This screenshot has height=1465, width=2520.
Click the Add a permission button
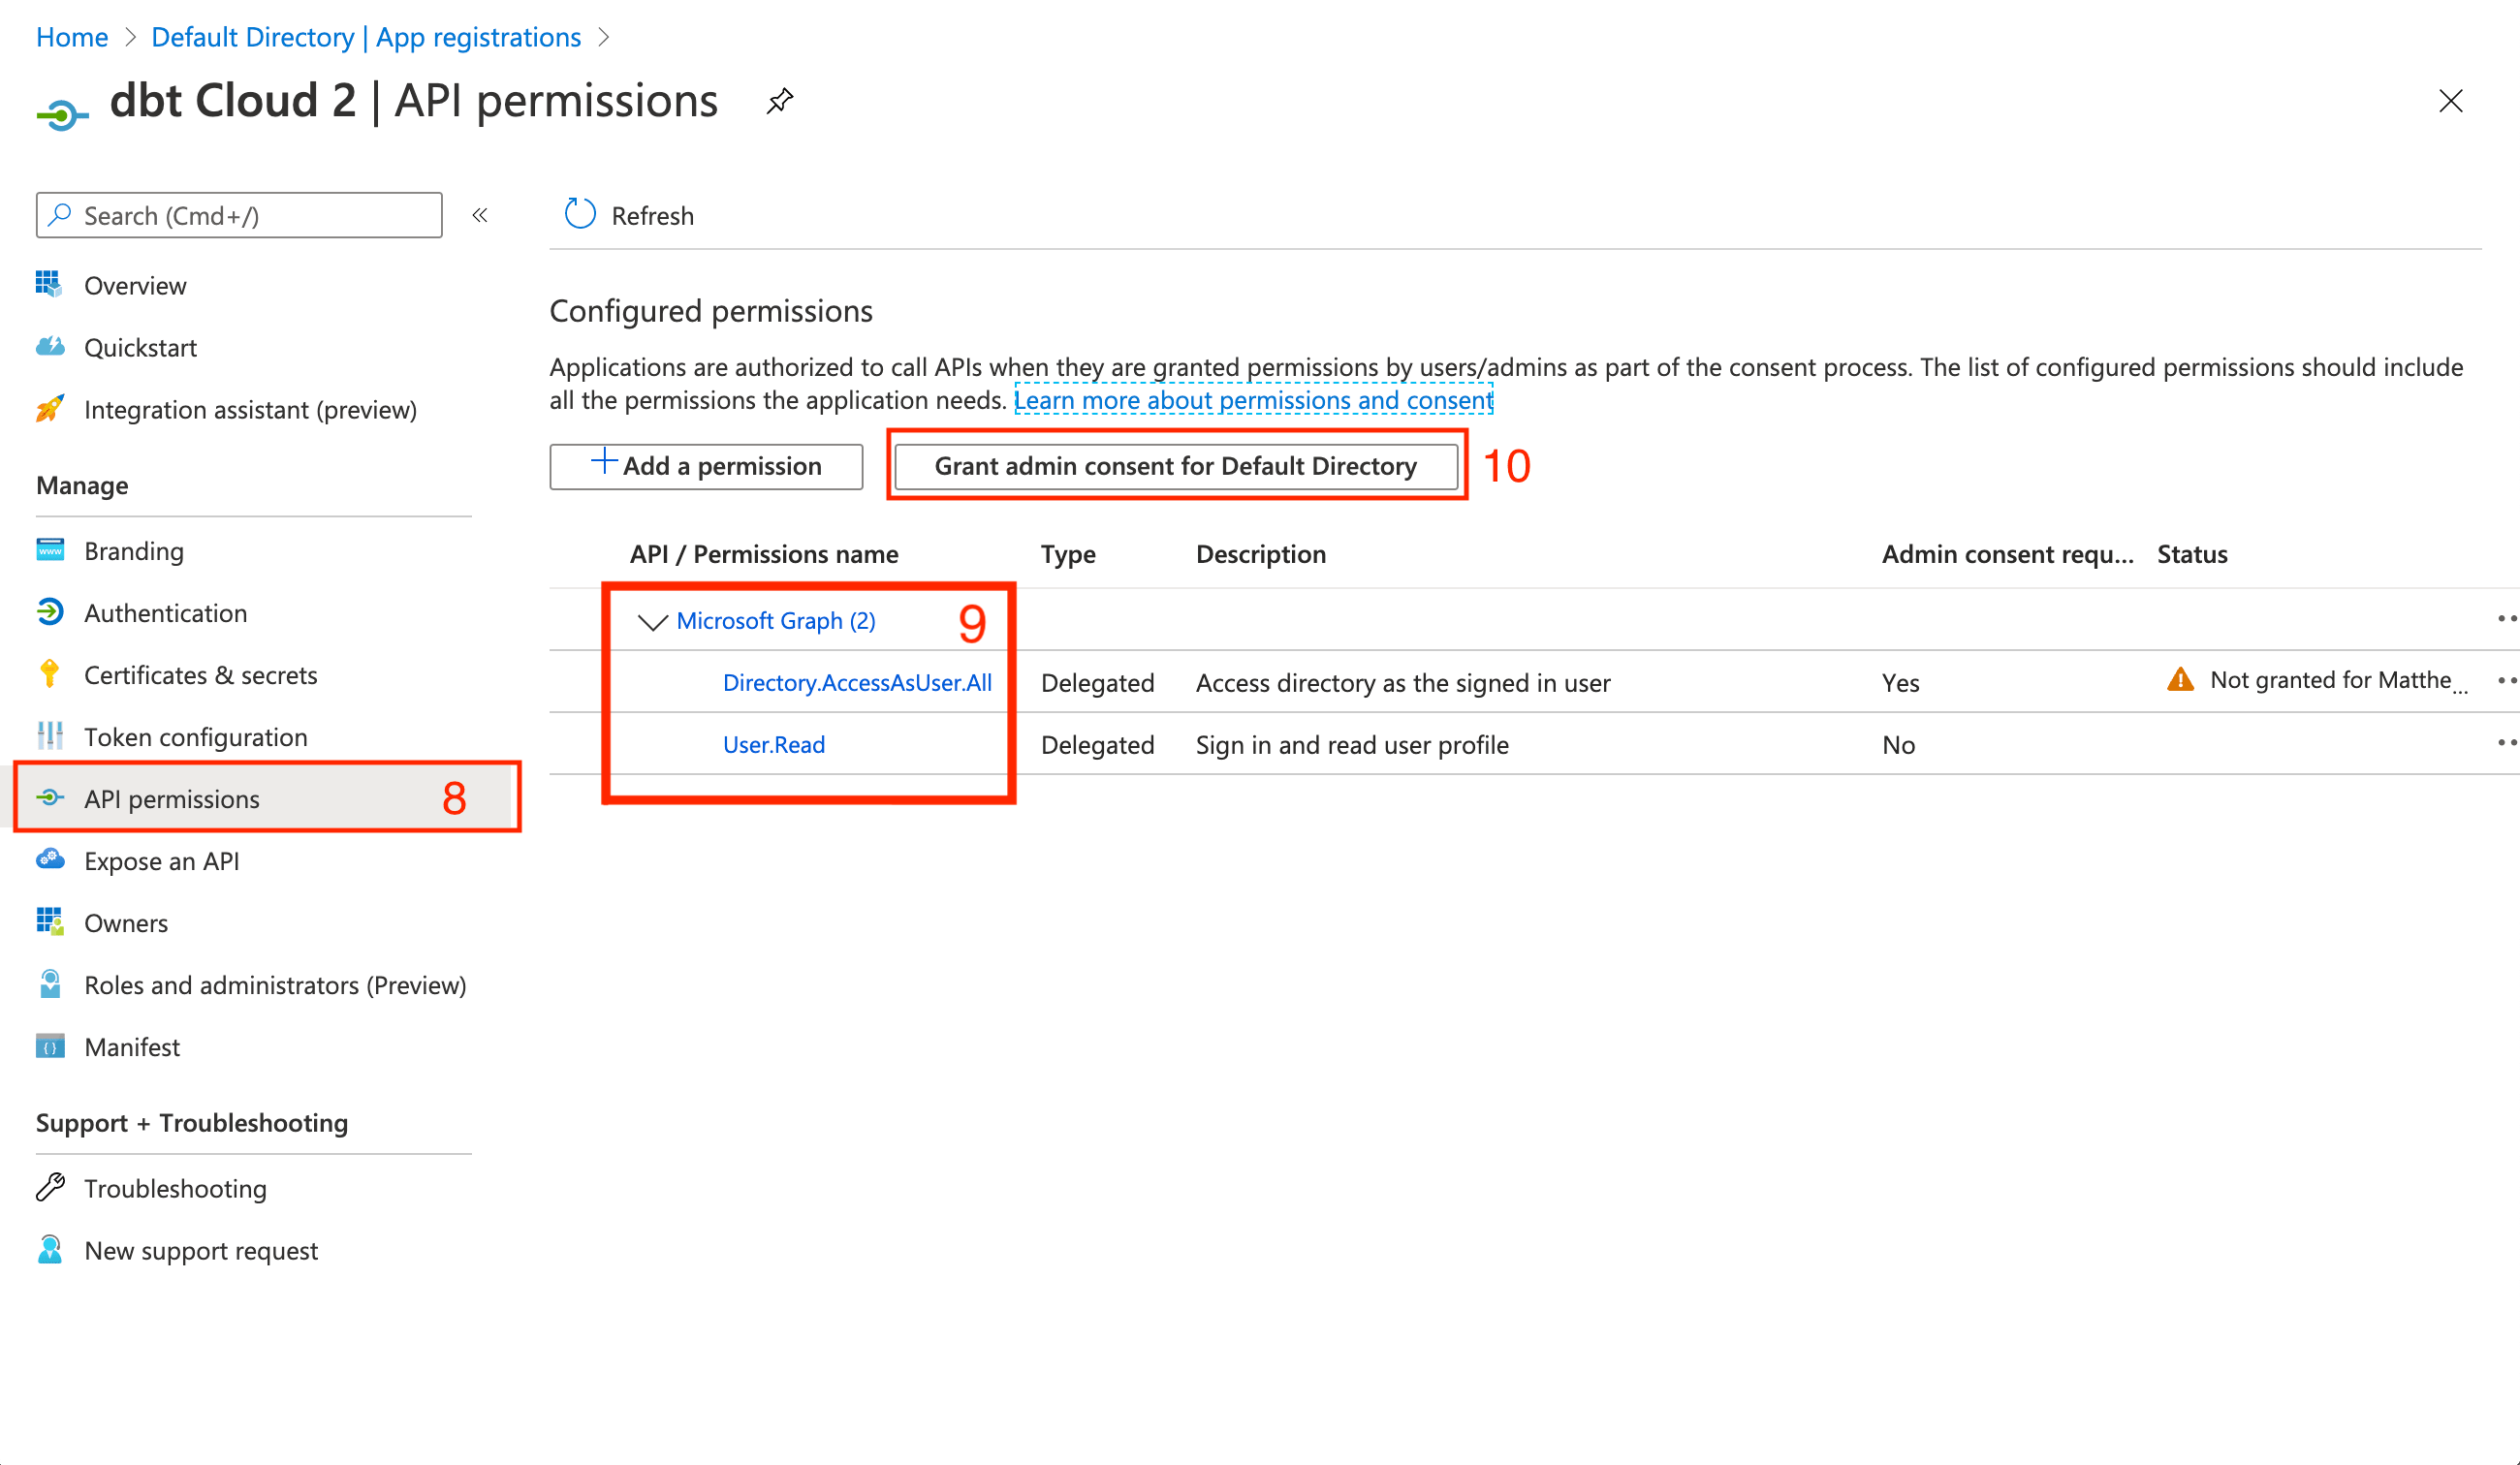coord(705,466)
